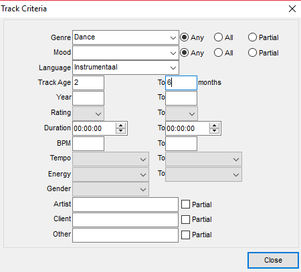Click the BPM 'To' input field
The width and height of the screenshot is (301, 272).
tap(181, 144)
